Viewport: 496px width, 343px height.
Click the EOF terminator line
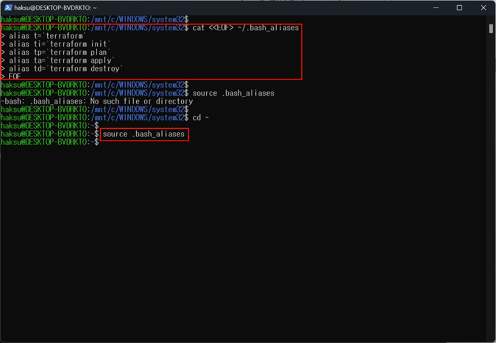tap(15, 77)
